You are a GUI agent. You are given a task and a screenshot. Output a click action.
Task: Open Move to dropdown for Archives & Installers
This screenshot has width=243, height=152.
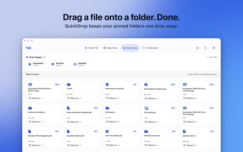(x=36, y=122)
